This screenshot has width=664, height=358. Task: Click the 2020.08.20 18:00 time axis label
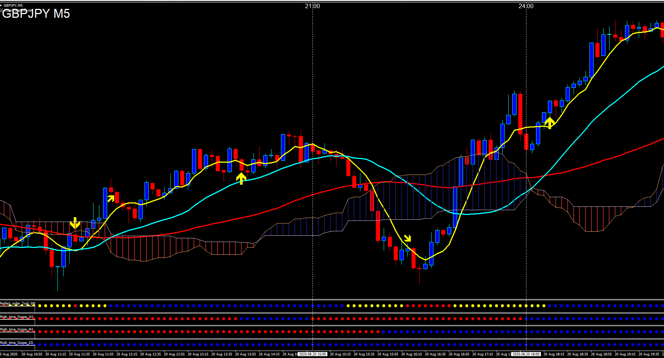[x=526, y=354]
